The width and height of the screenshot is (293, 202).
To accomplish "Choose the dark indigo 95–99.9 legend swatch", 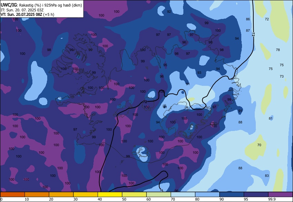I will click(x=256, y=194).
